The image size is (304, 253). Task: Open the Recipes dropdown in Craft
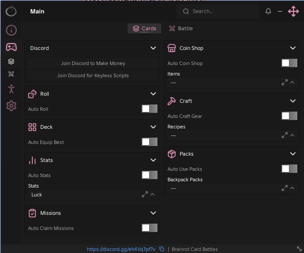232,136
